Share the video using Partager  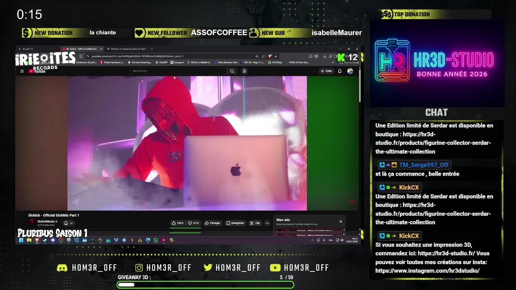point(212,223)
